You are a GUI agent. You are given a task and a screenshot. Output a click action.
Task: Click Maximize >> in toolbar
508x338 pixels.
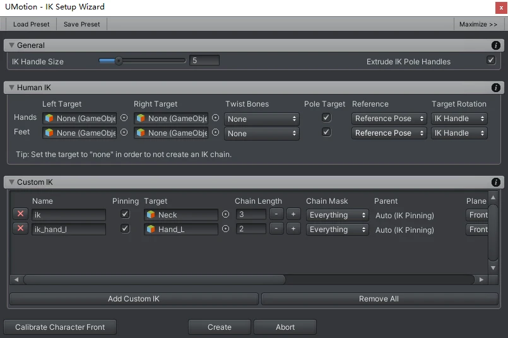pyautogui.click(x=478, y=25)
